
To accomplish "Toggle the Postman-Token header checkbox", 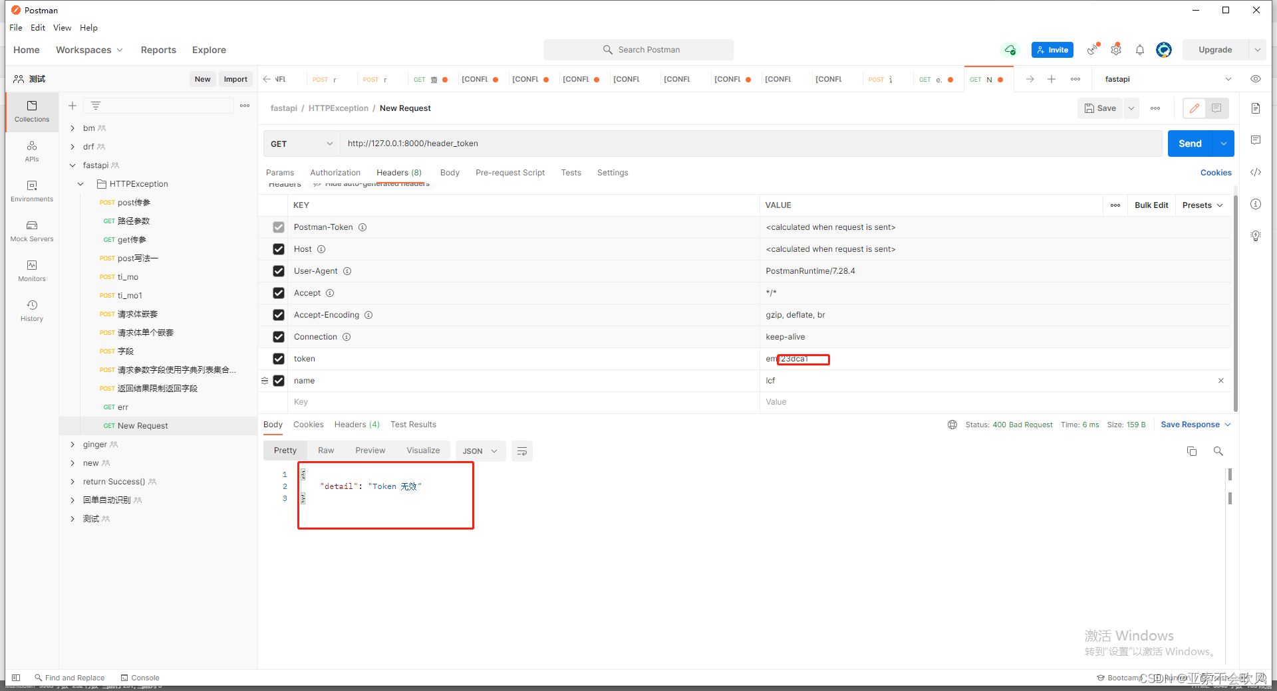I will [279, 227].
